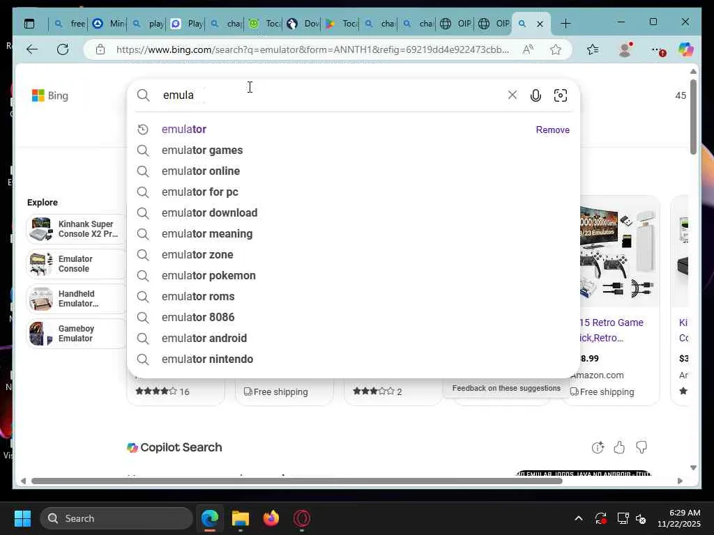Switch to the first 'OIP' tab
Viewport: 714px width, 535px height.
(457, 24)
